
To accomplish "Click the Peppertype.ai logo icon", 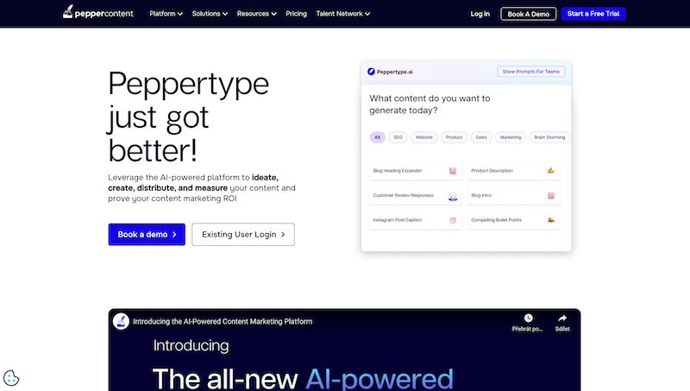I will coord(371,72).
